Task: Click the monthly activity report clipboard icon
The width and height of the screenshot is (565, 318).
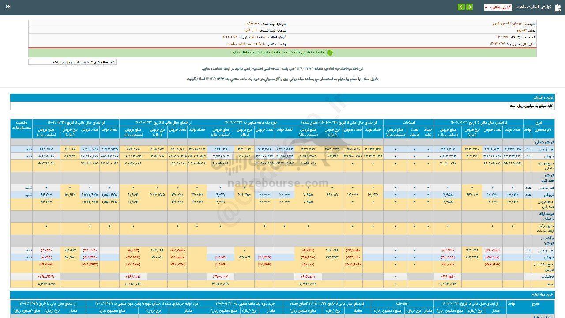Action: (x=558, y=7)
